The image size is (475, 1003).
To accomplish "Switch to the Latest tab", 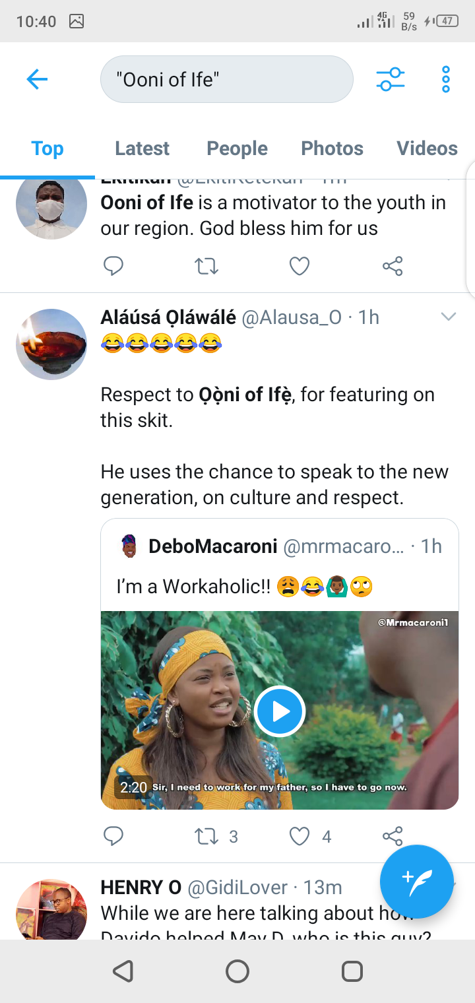I will click(x=142, y=148).
